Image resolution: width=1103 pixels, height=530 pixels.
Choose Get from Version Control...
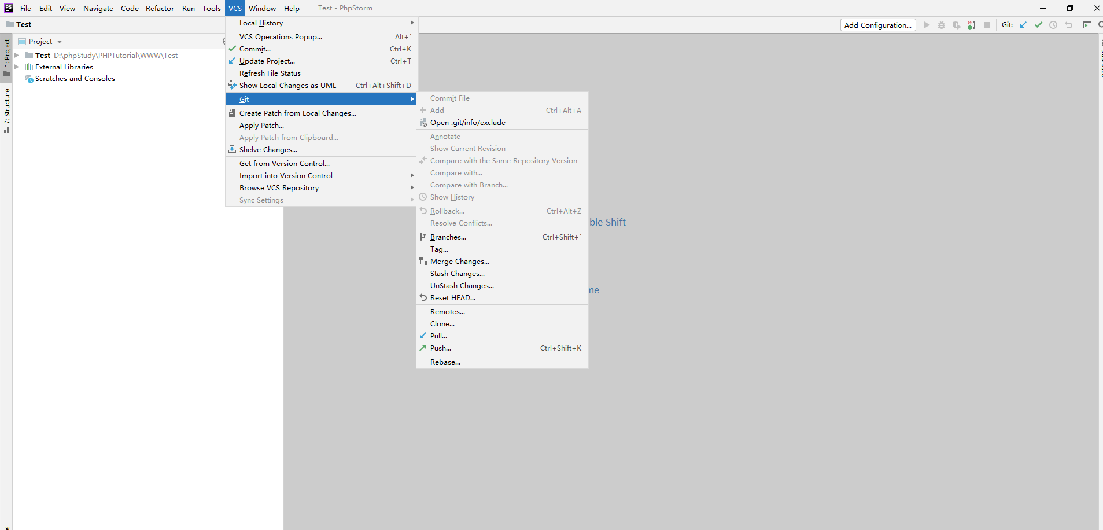coord(321,164)
